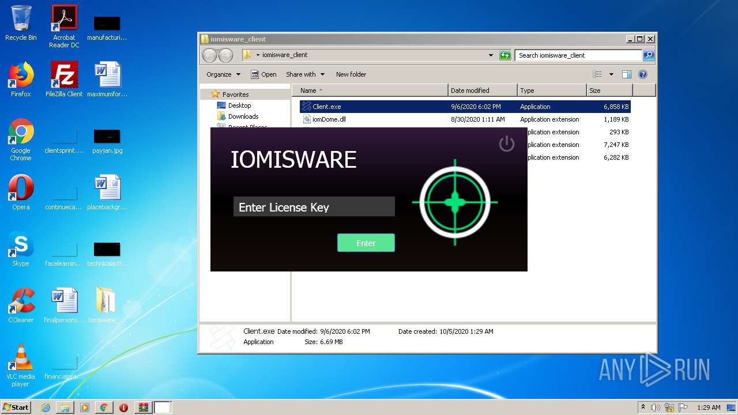Open Windows Explorer taskbar button
The height and width of the screenshot is (415, 738).
(65, 408)
